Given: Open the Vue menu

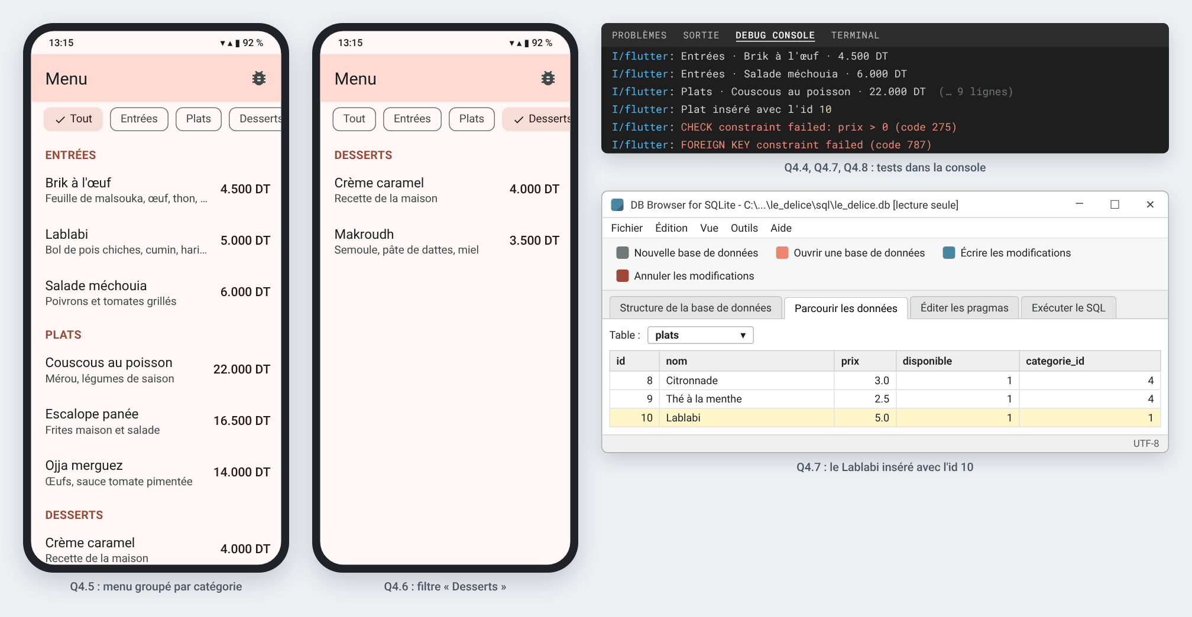Looking at the screenshot, I should [x=710, y=228].
